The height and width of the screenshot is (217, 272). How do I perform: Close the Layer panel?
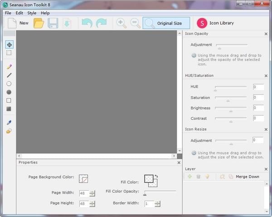point(266,169)
